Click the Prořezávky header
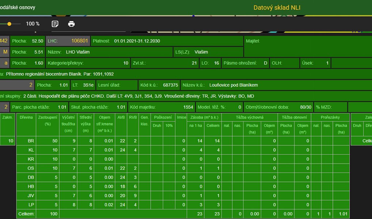 [330, 117]
